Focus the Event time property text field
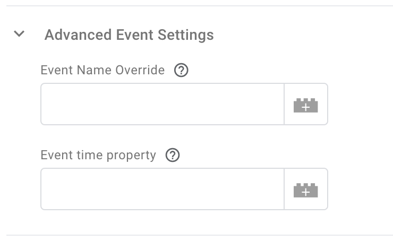 coord(163,190)
